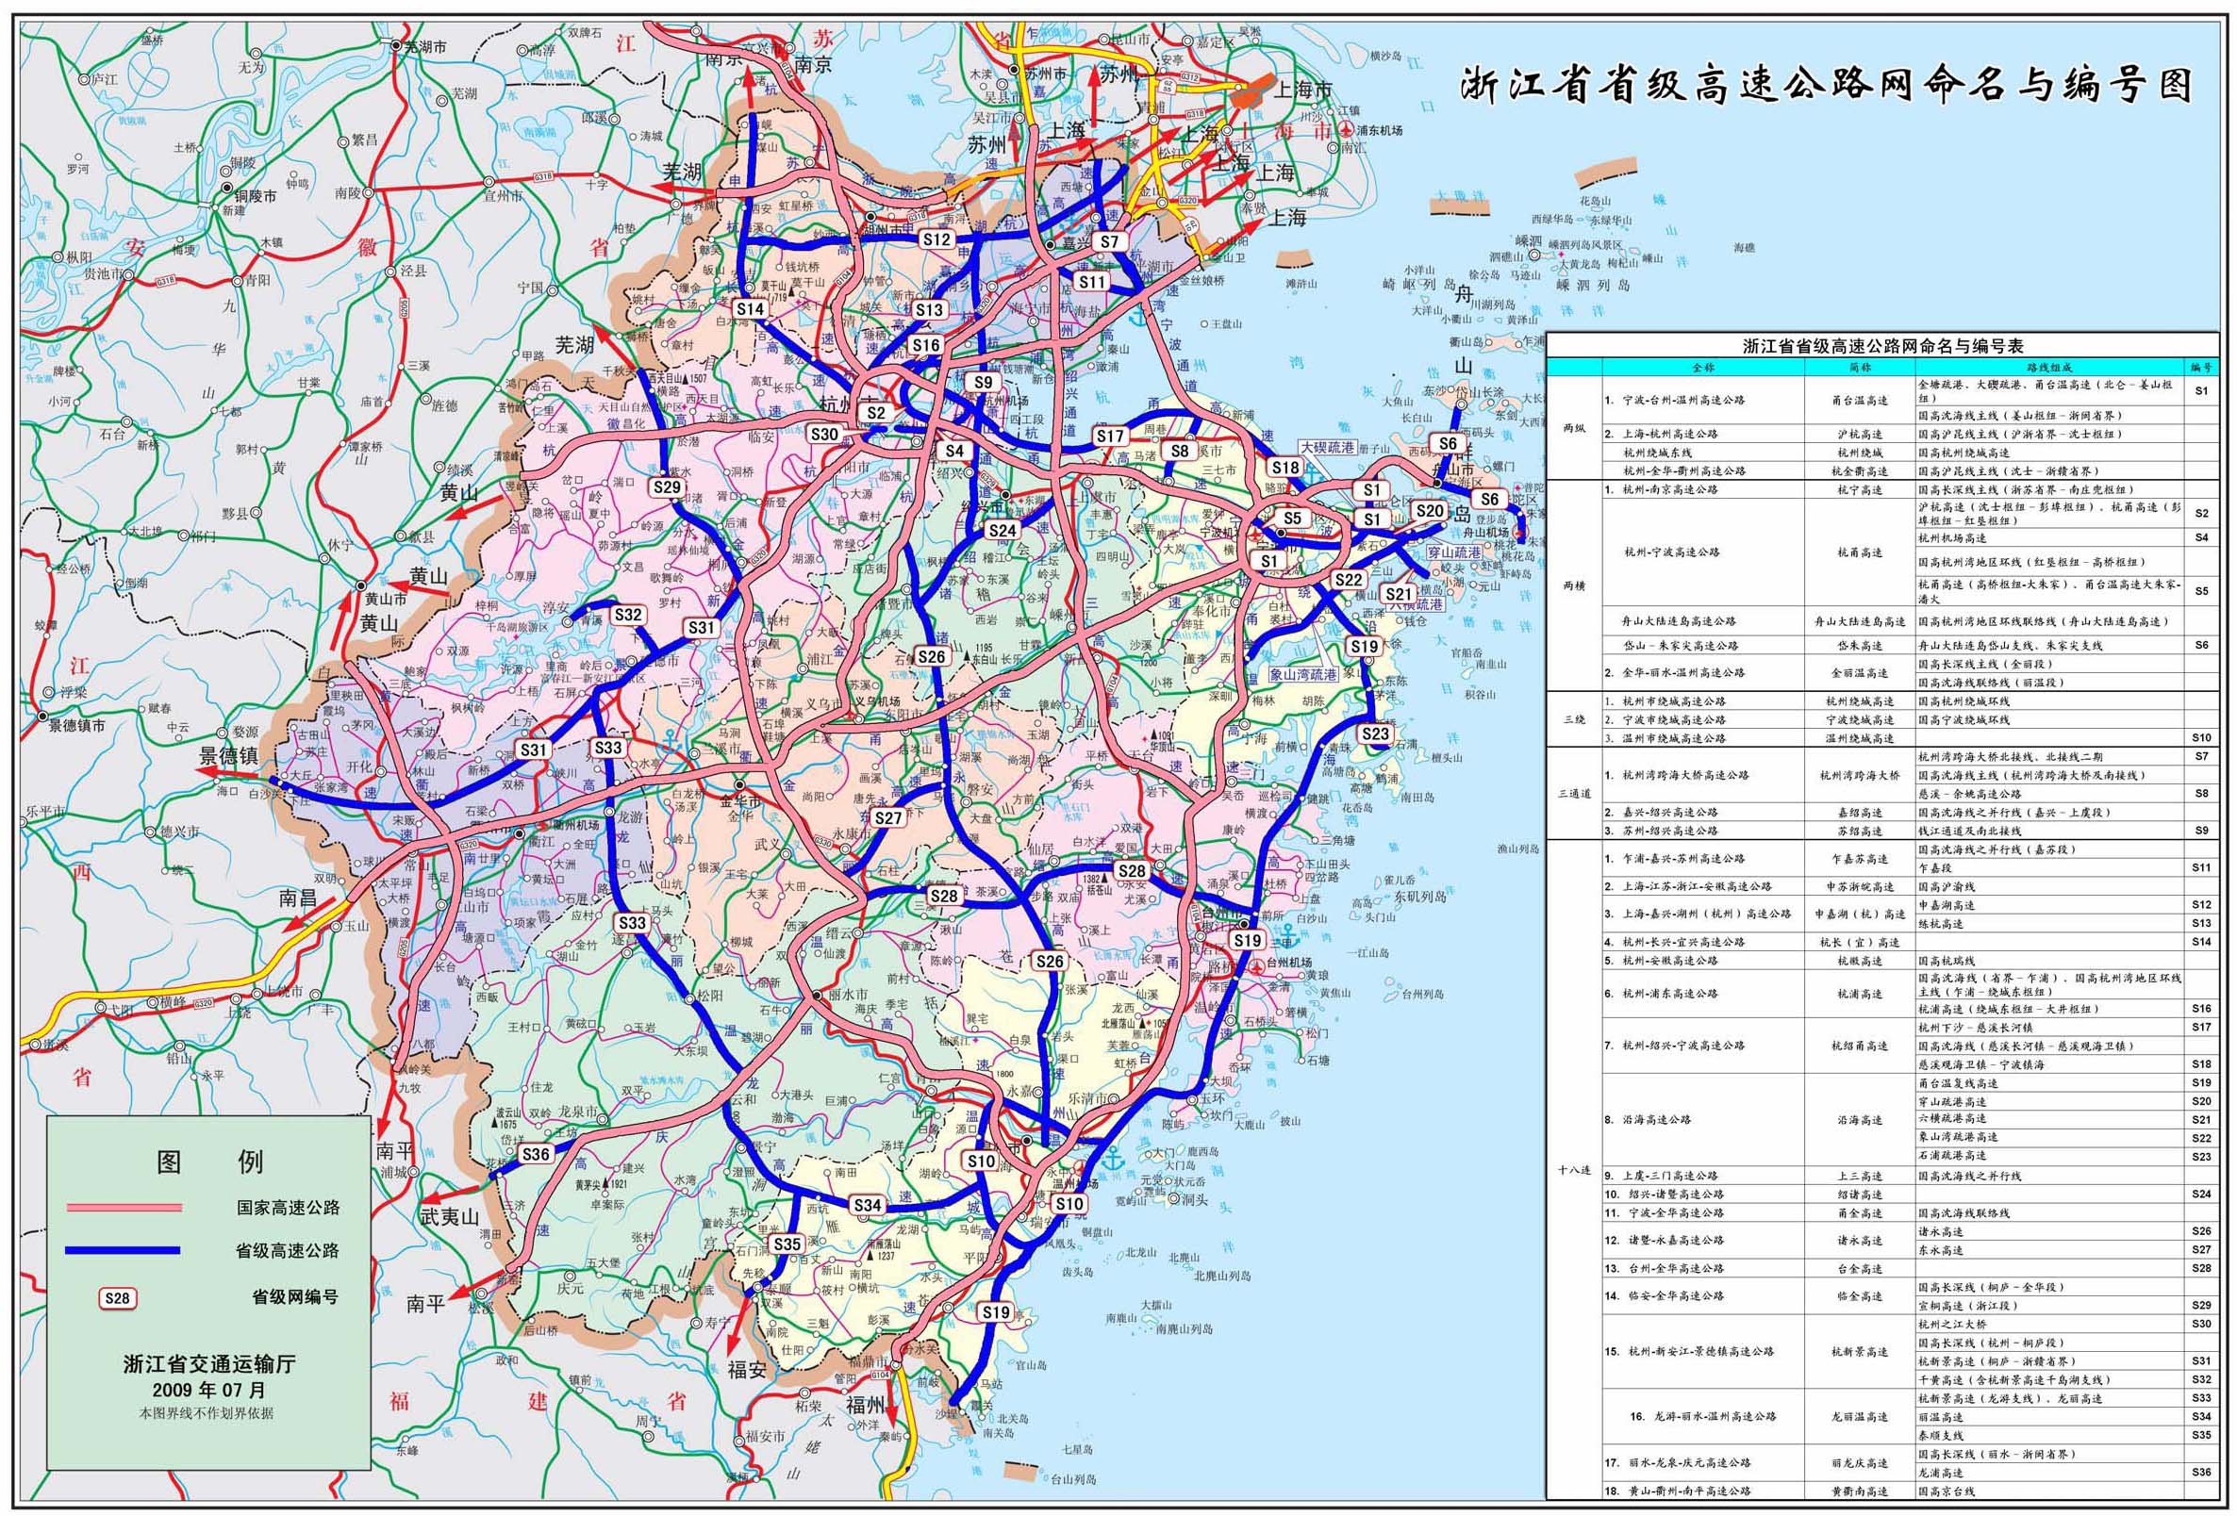The width and height of the screenshot is (2237, 1516).
Task: Click the S34 route shield
Action: tap(867, 1205)
